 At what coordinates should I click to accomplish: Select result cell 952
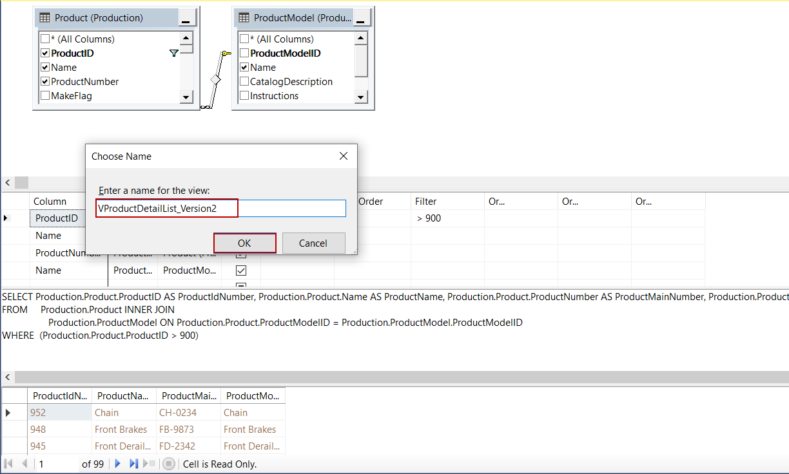[x=59, y=413]
